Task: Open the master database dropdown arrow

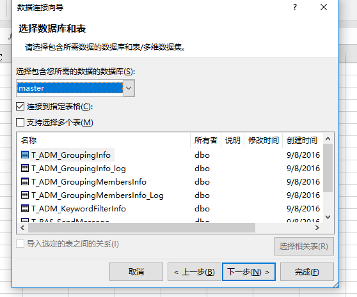Action: point(129,88)
